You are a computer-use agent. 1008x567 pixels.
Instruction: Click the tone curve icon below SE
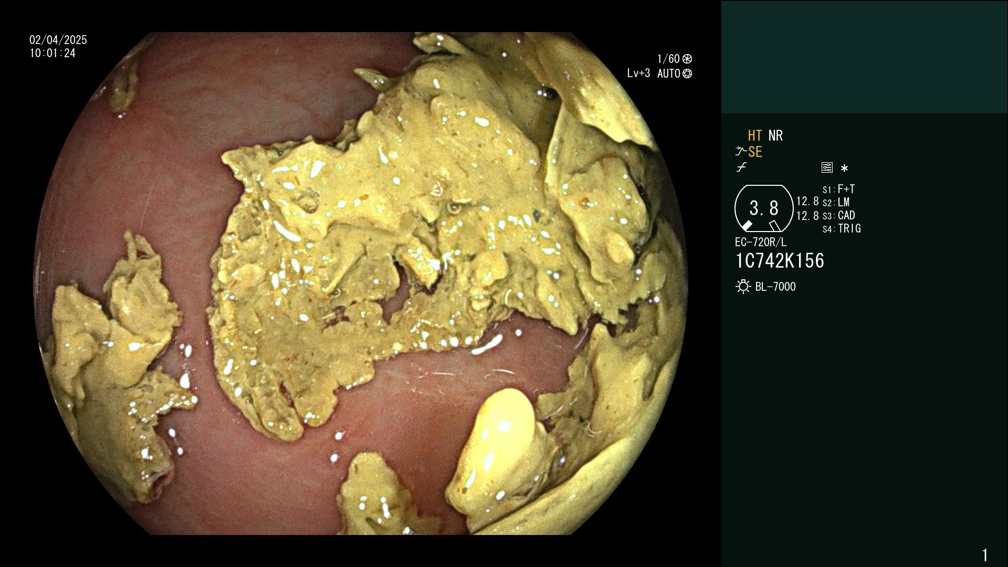(x=741, y=167)
